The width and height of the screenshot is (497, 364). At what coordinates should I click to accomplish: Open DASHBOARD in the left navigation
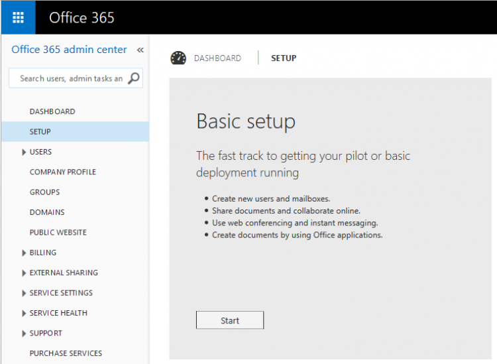click(x=52, y=111)
